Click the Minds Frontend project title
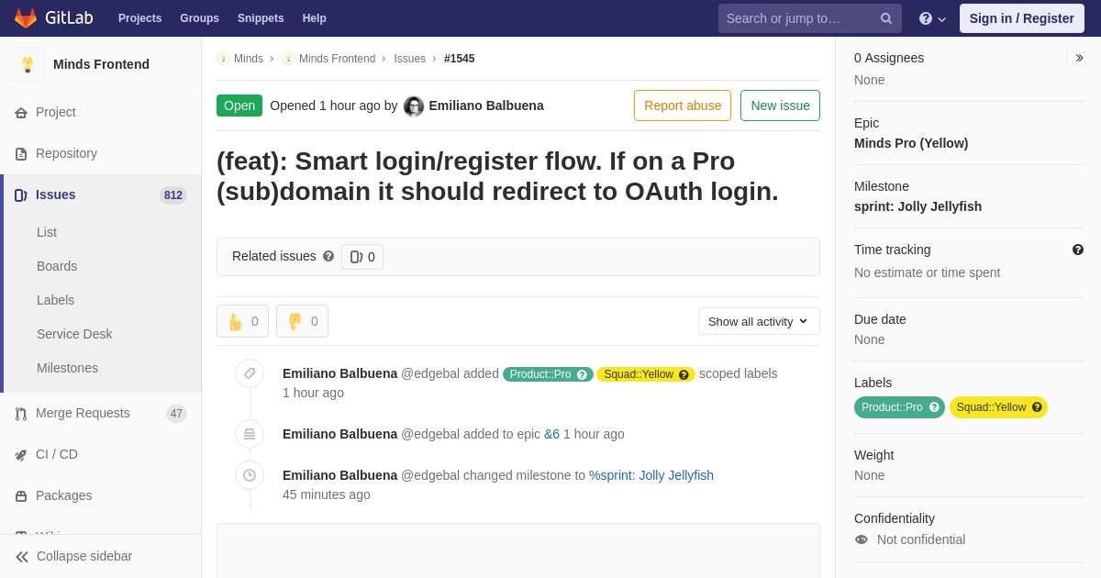This screenshot has width=1101, height=578. [101, 64]
